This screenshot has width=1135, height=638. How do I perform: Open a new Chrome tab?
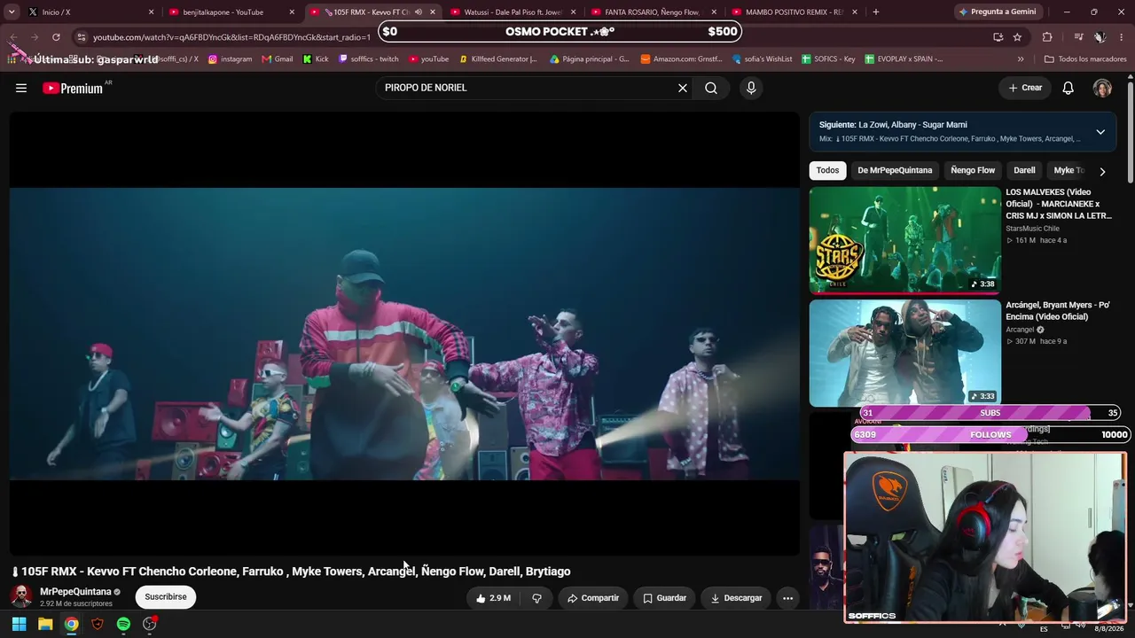pos(876,12)
